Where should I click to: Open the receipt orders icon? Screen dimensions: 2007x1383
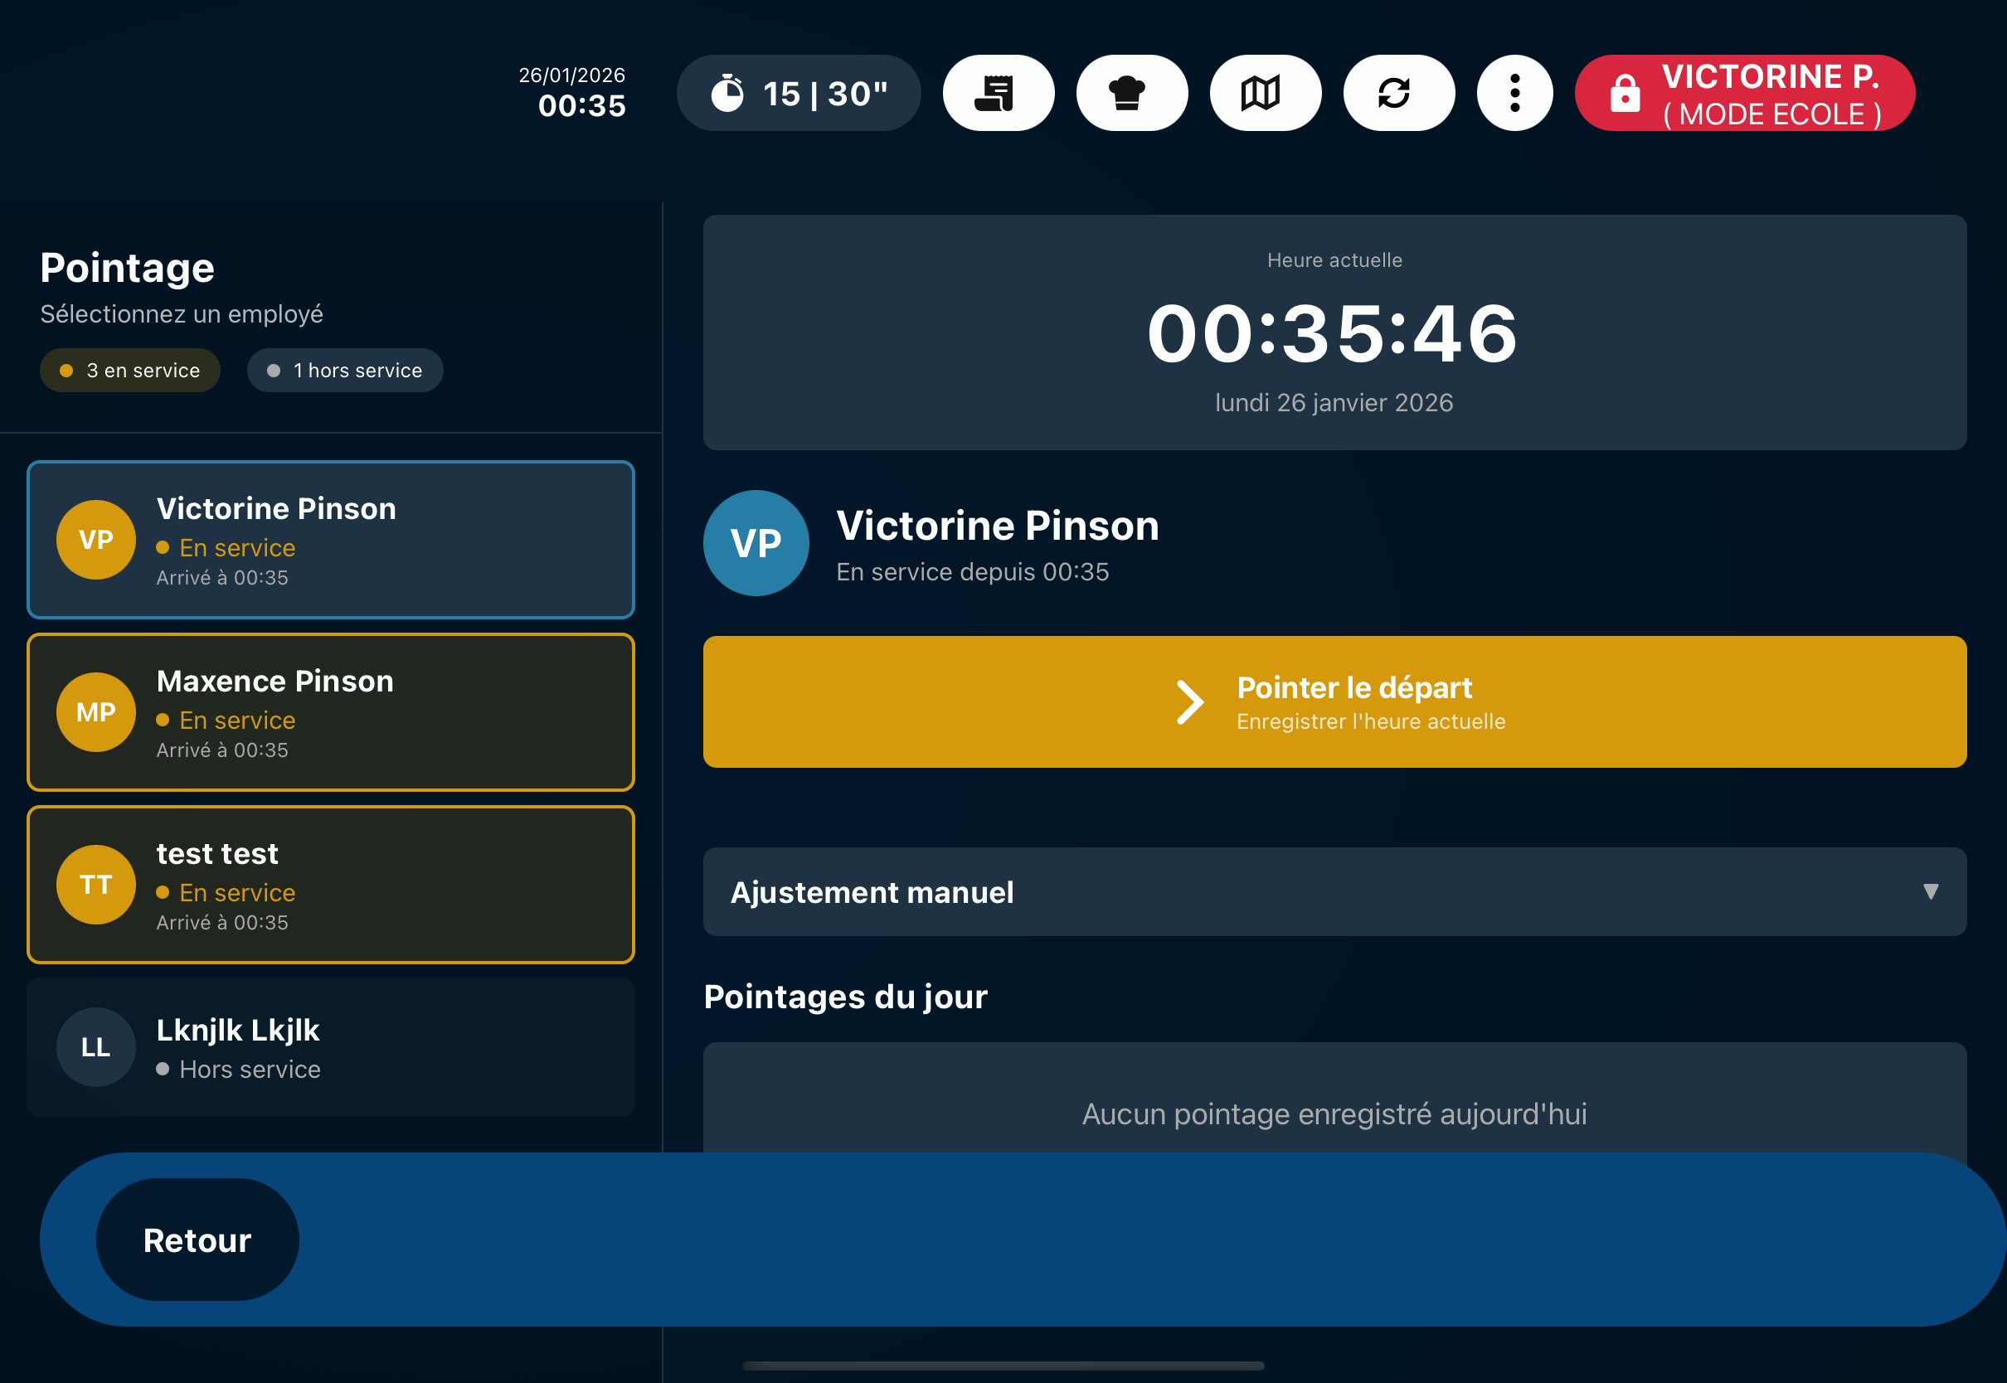[x=998, y=93]
